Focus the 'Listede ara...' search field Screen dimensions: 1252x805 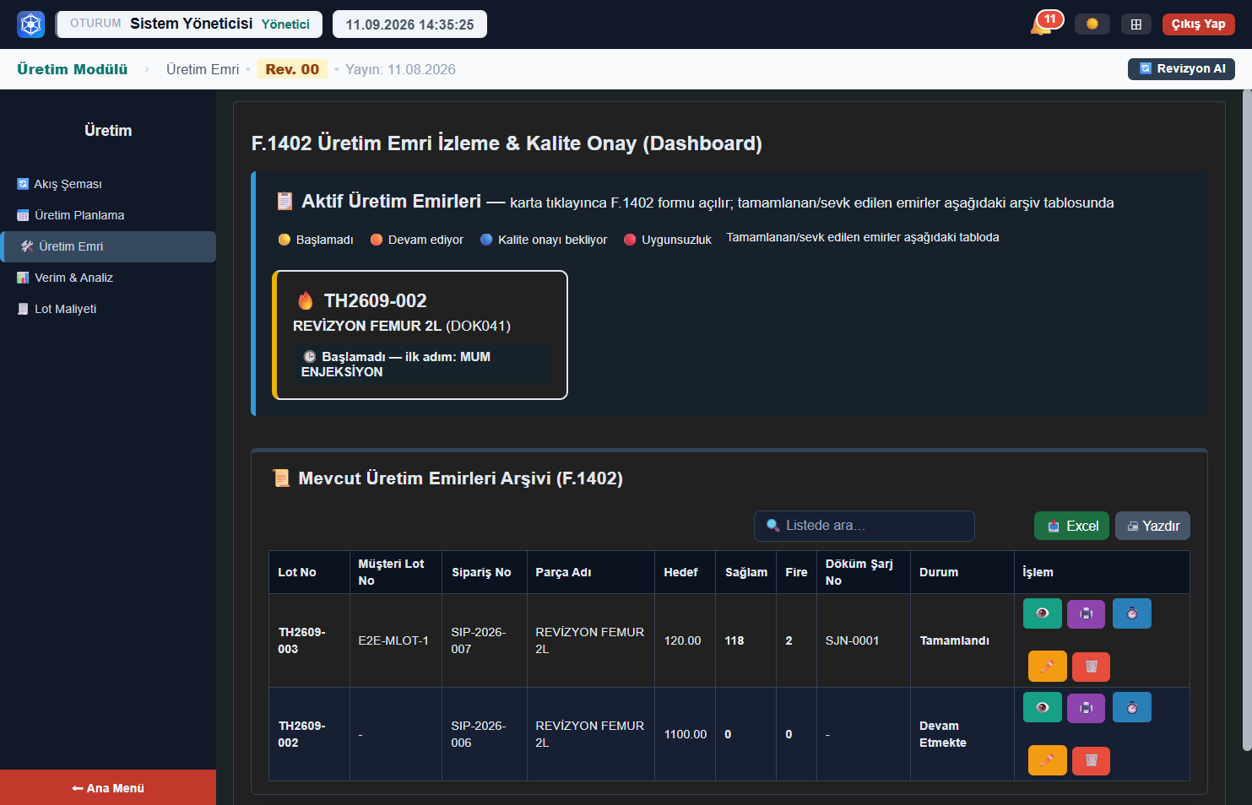[x=864, y=526]
